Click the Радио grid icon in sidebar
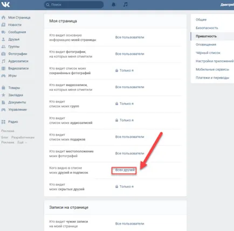 (3, 122)
